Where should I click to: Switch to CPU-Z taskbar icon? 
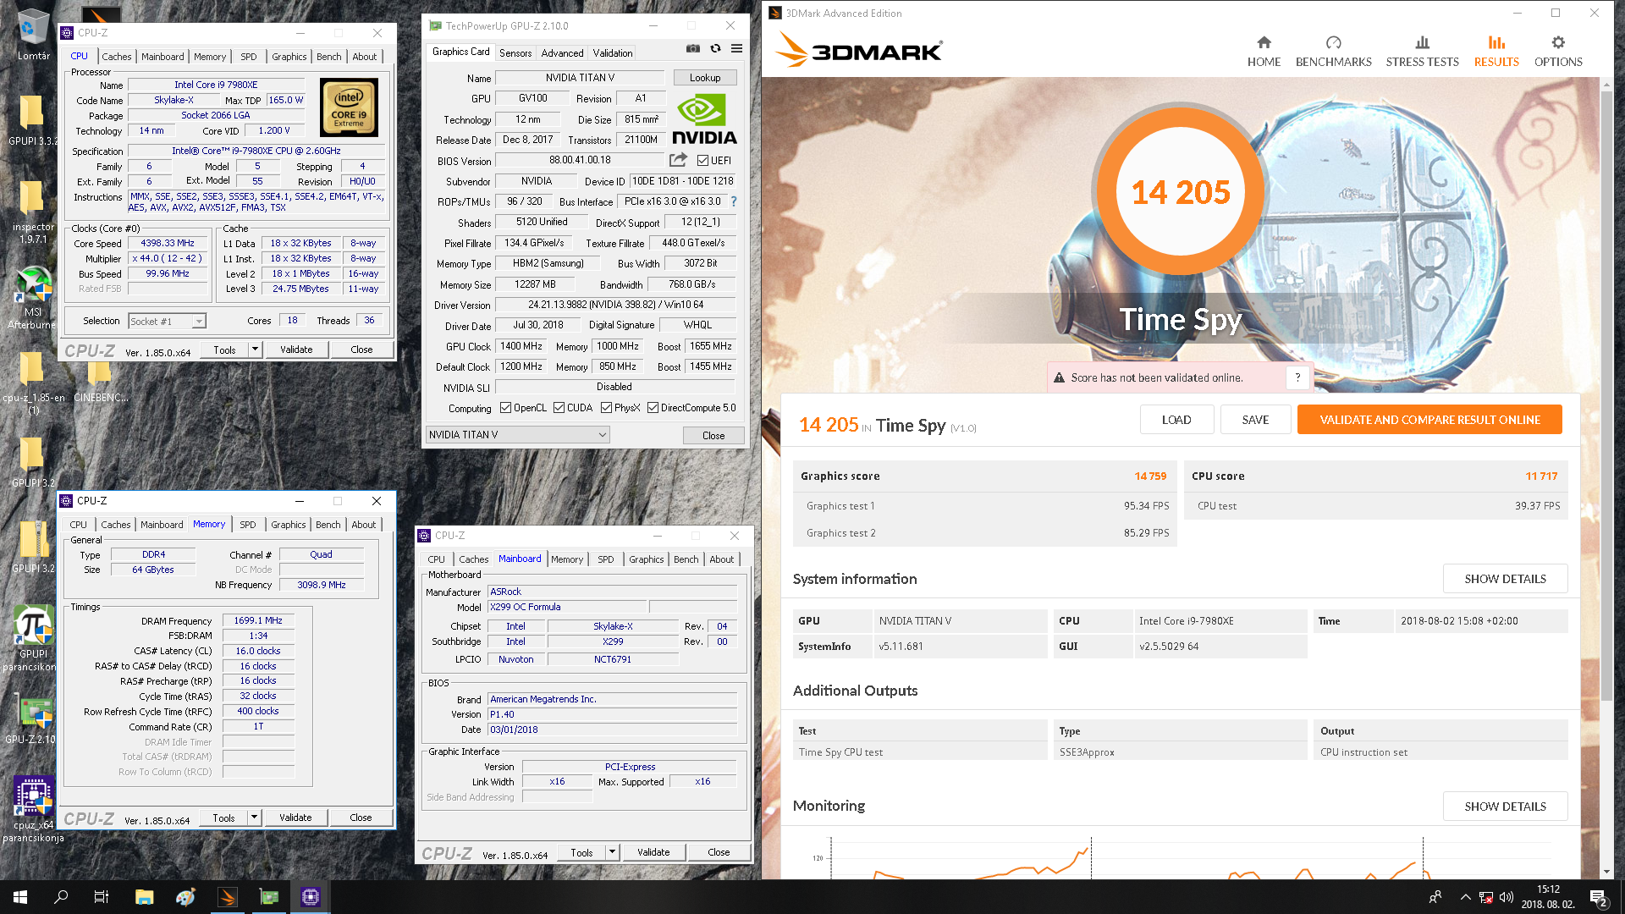[x=310, y=897]
